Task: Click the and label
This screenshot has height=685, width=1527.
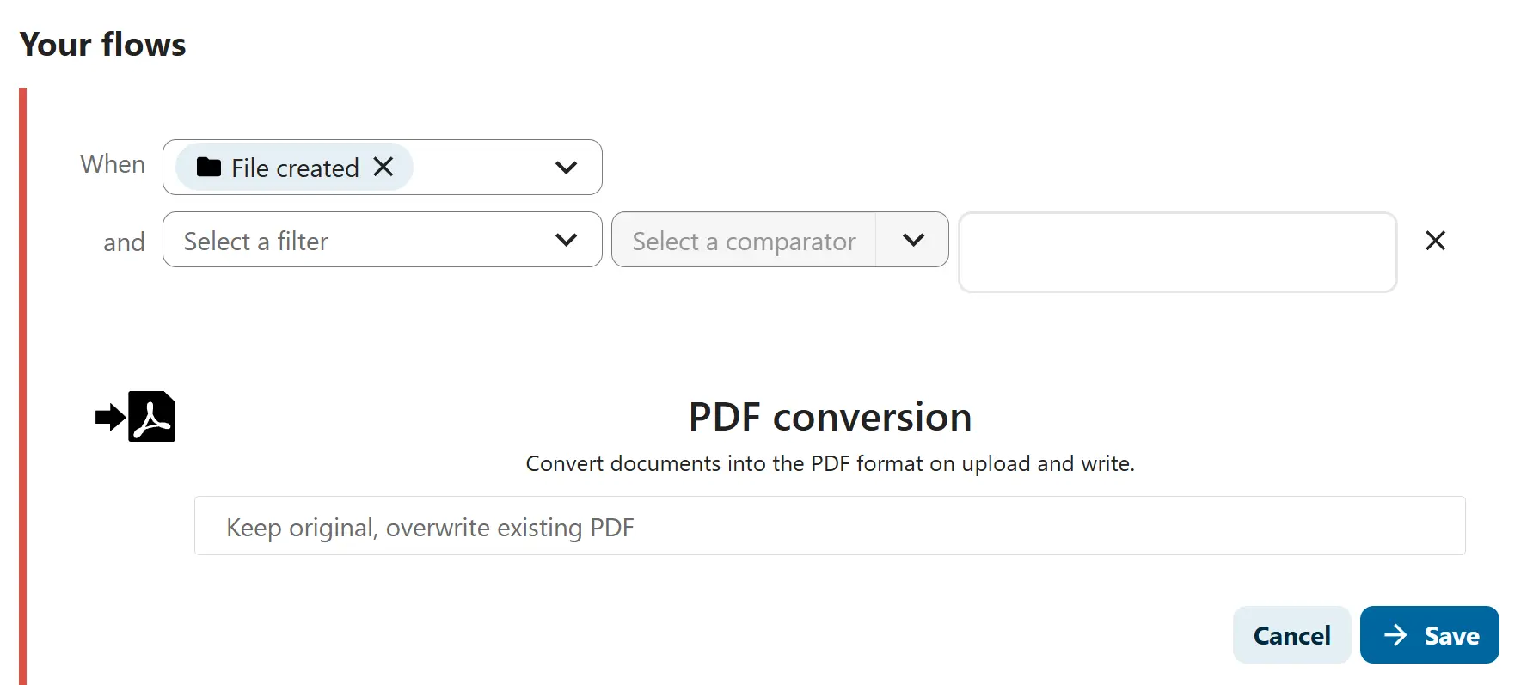Action: coord(124,242)
